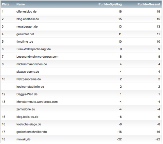
Task: Click Lesenundmehr.wordpress.com in the table
Action: [37, 57]
